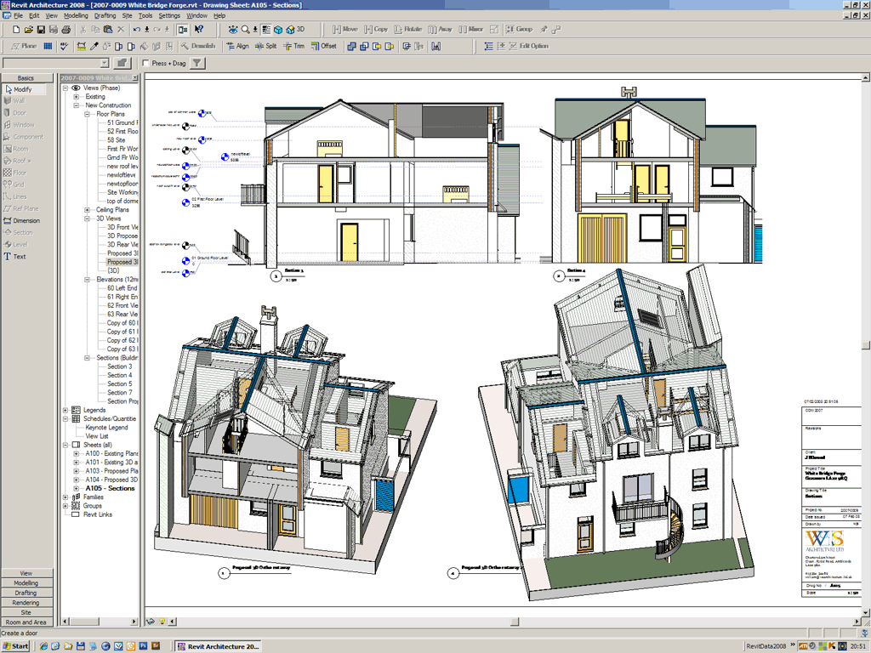Viewport: 871px width, 653px height.
Task: Collapse the 3D Views node
Action: point(88,219)
